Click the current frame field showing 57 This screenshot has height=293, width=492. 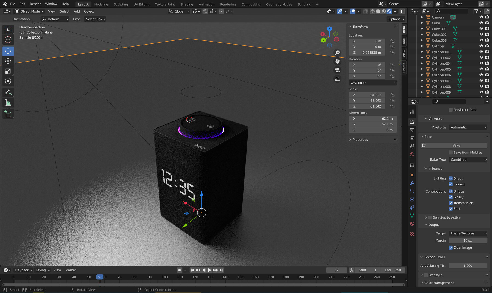point(336,270)
